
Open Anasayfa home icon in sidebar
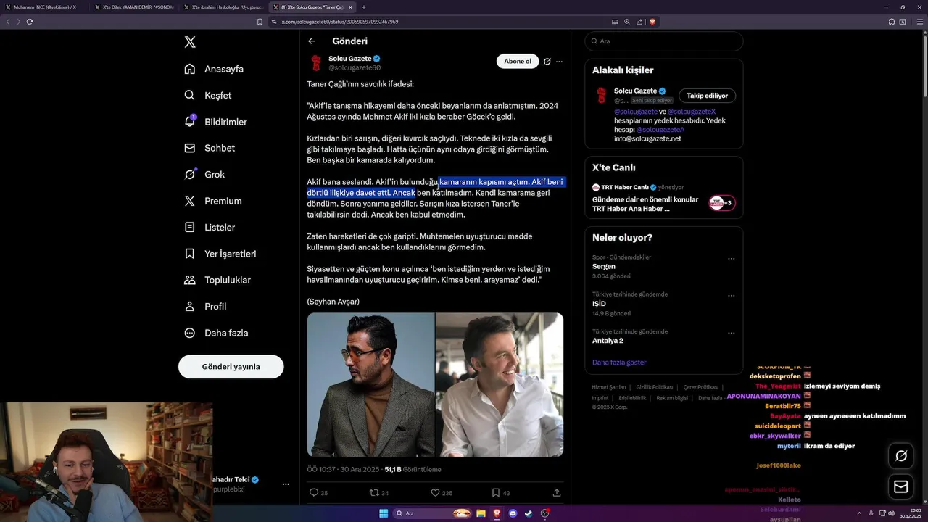pyautogui.click(x=189, y=69)
